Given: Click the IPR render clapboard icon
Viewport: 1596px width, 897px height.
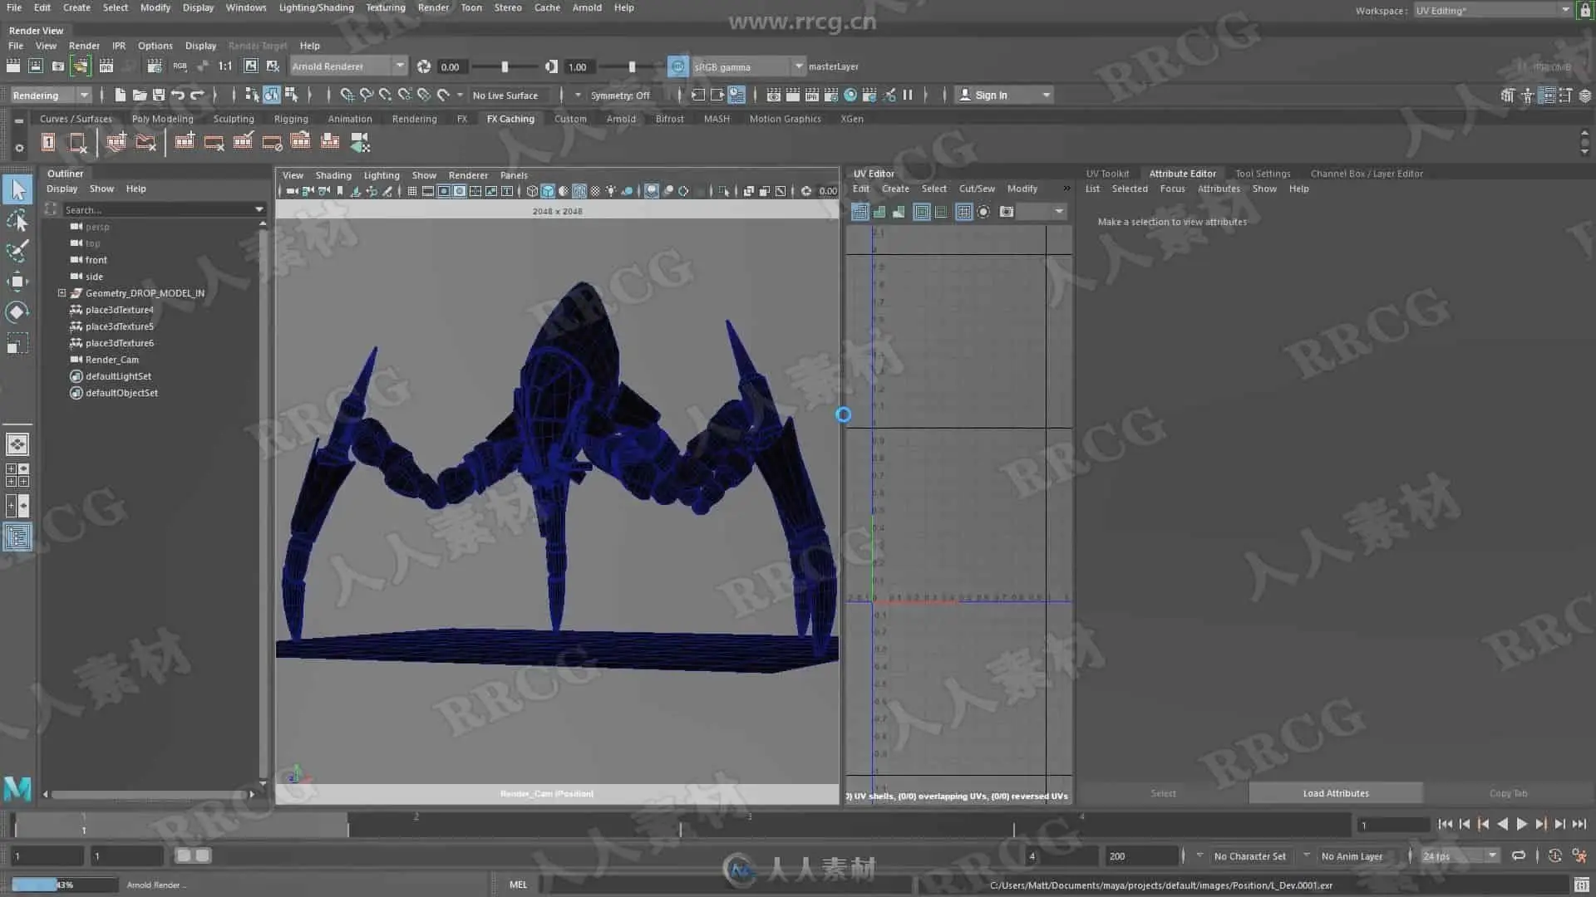Looking at the screenshot, I should tap(106, 66).
